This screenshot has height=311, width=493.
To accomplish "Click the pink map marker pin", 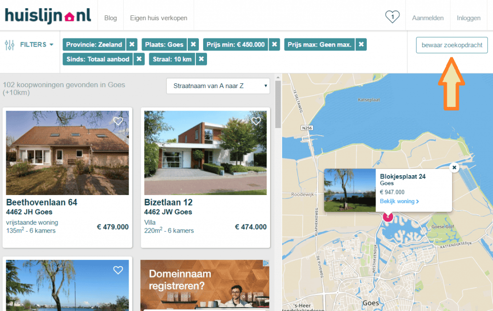I will [x=388, y=217].
